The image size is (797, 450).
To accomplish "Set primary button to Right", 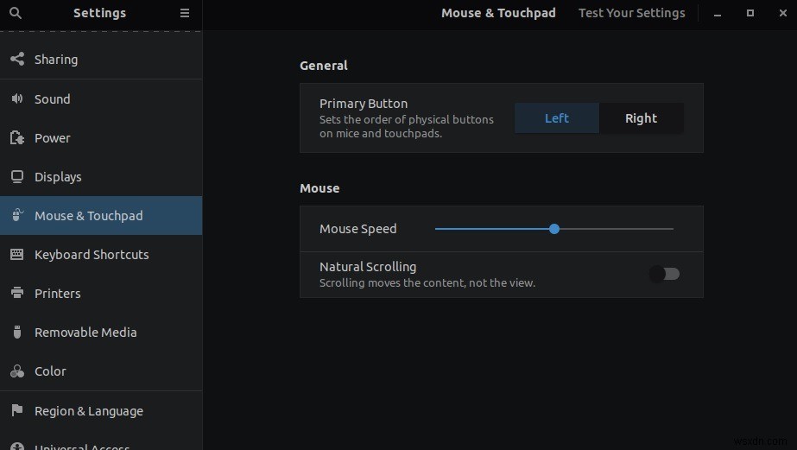I will click(x=641, y=118).
